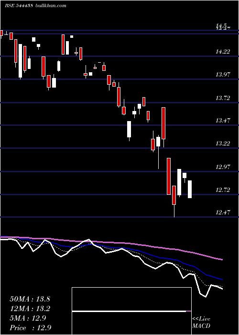The width and height of the screenshot is (239, 335).
Task: Click the 12.72 price axis label
Action: (223, 190)
